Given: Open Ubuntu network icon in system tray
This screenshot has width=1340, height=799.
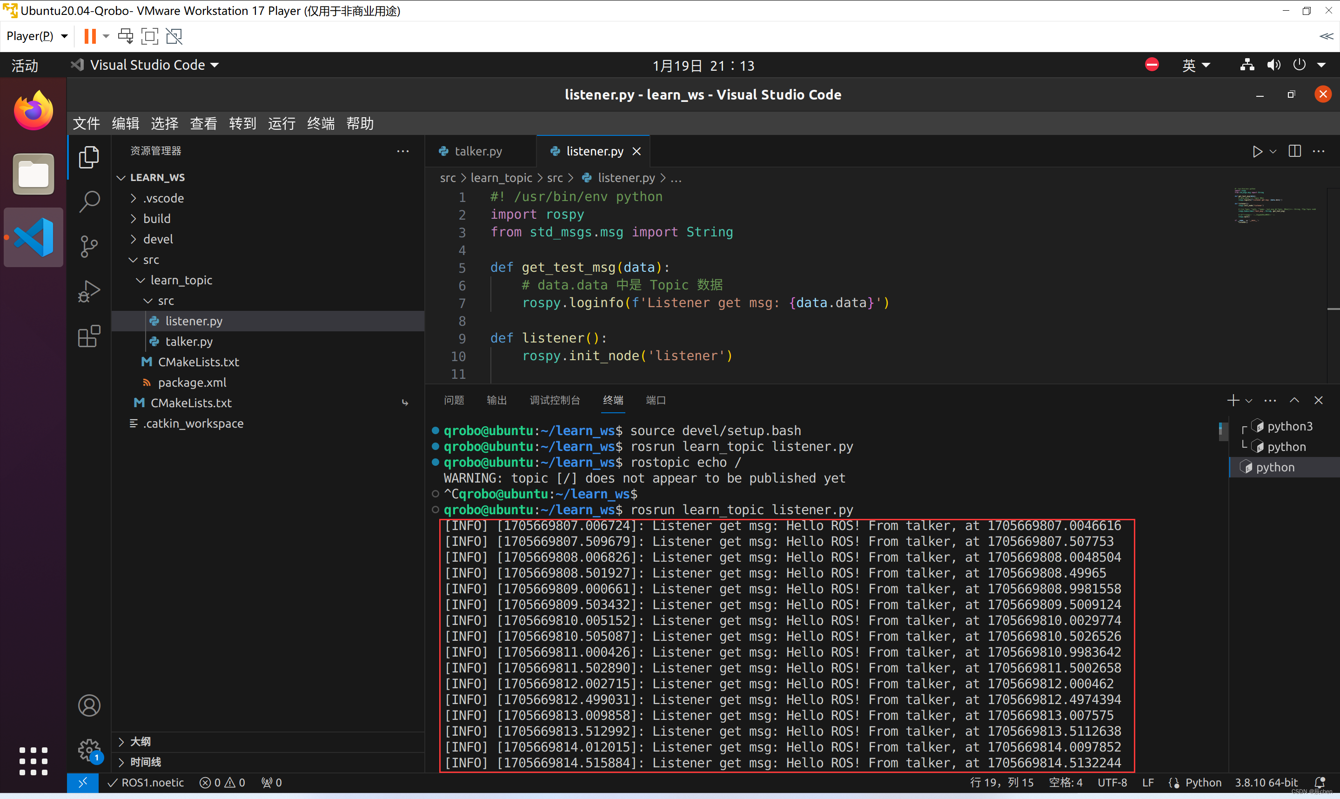Looking at the screenshot, I should tap(1247, 65).
